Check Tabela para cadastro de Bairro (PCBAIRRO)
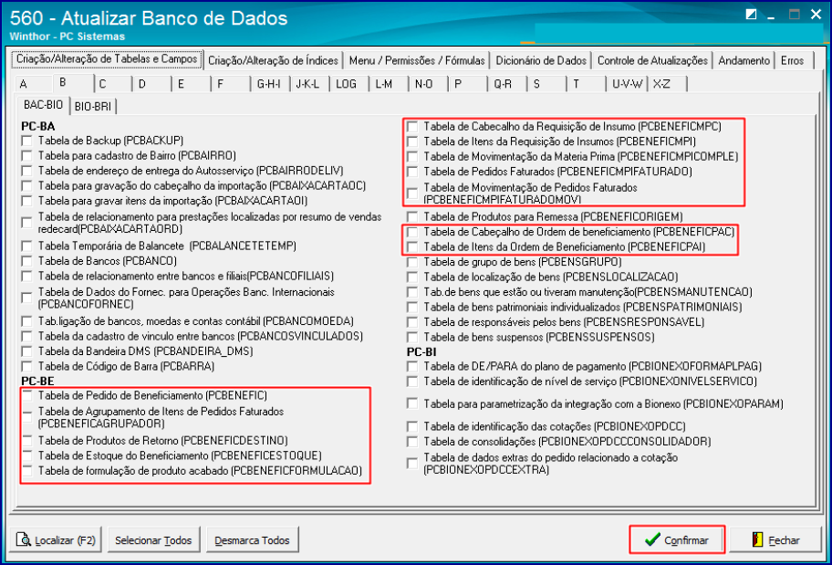Viewport: 832px width, 565px height. (26, 155)
